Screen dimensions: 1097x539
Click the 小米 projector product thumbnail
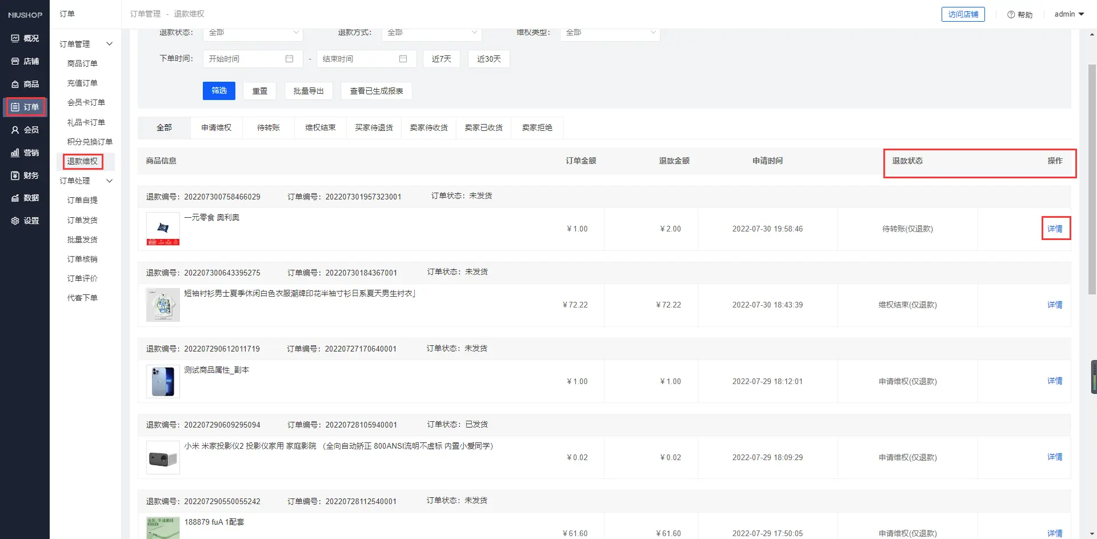click(x=163, y=457)
